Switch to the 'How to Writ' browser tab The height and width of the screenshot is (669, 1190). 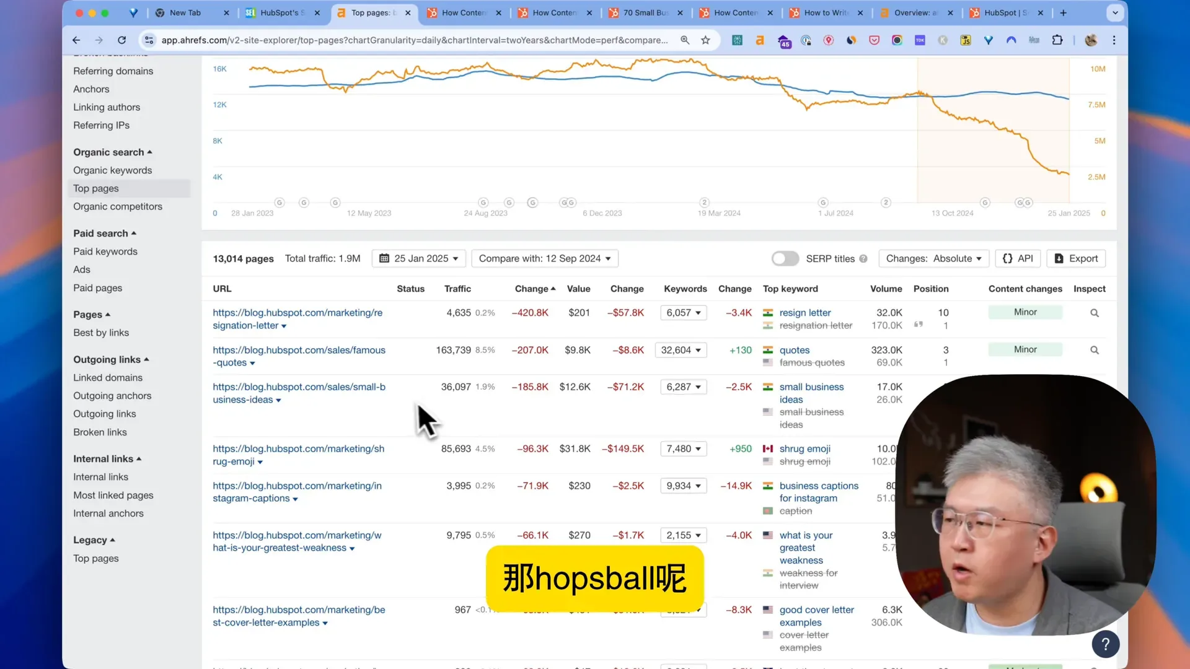[826, 12]
